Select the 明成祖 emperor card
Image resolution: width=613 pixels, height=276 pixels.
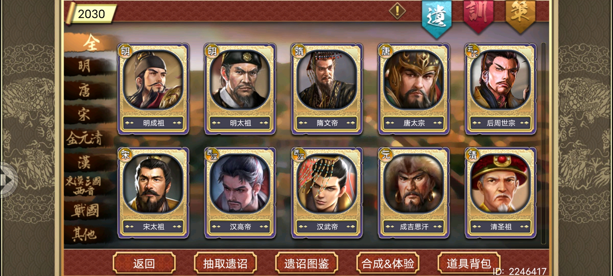pyautogui.click(x=153, y=89)
